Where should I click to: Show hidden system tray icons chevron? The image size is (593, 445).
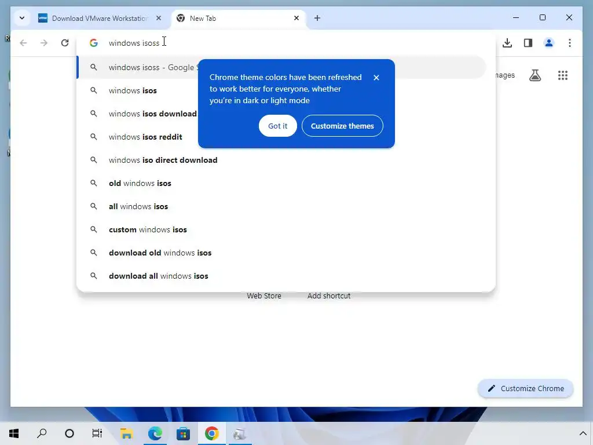(x=583, y=433)
